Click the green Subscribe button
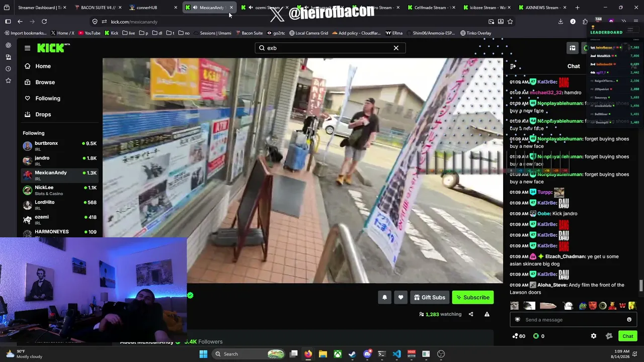644x362 pixels. pos(472,297)
